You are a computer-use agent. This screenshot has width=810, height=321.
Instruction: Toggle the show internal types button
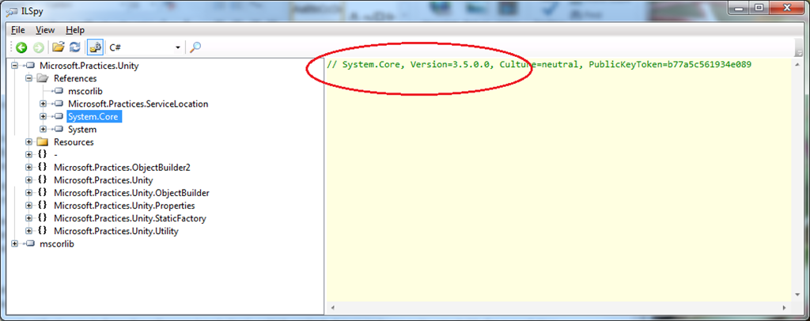(95, 47)
